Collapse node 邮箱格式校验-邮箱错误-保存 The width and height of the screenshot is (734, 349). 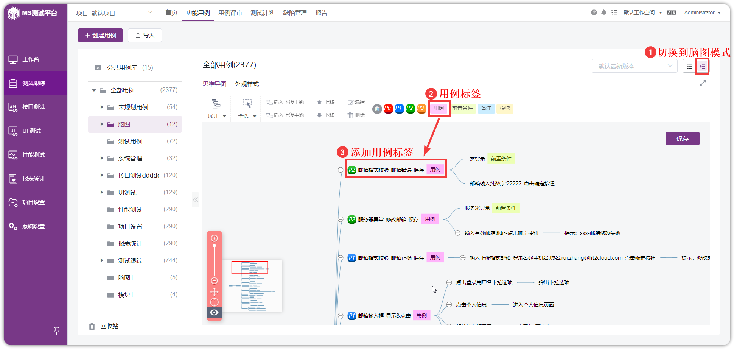coord(341,170)
